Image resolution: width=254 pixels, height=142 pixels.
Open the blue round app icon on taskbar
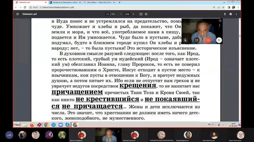pyautogui.click(x=54, y=125)
